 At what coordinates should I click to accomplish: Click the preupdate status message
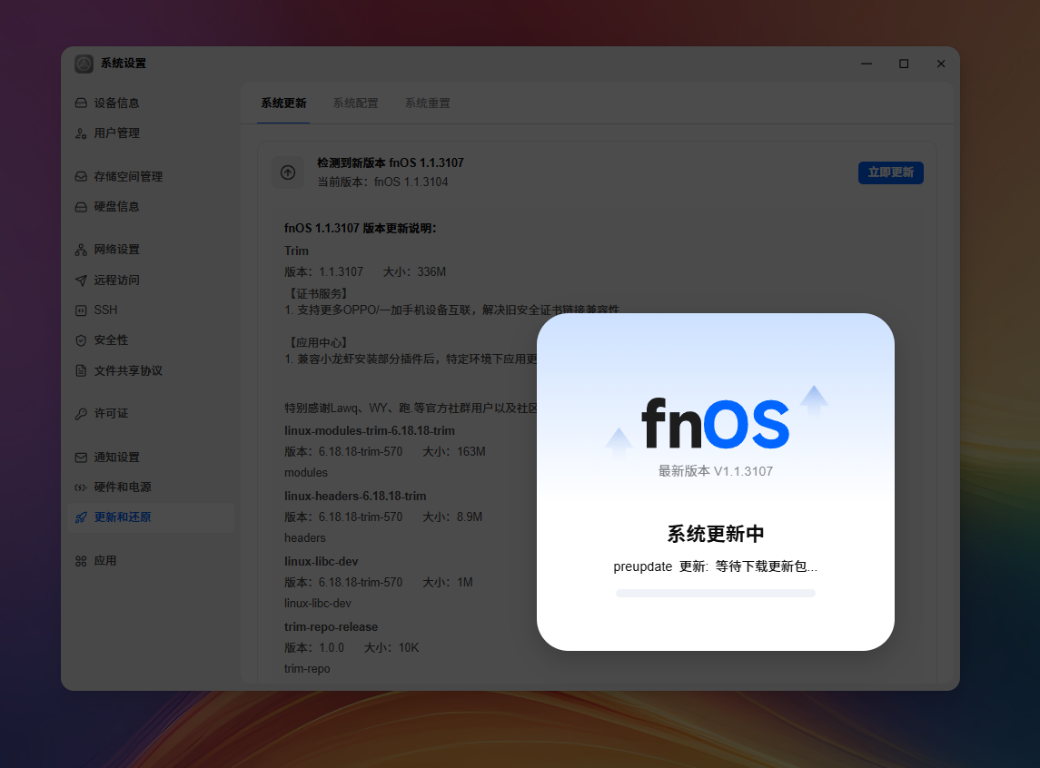(715, 566)
